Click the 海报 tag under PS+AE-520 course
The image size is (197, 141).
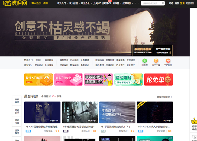[x=140, y=131]
